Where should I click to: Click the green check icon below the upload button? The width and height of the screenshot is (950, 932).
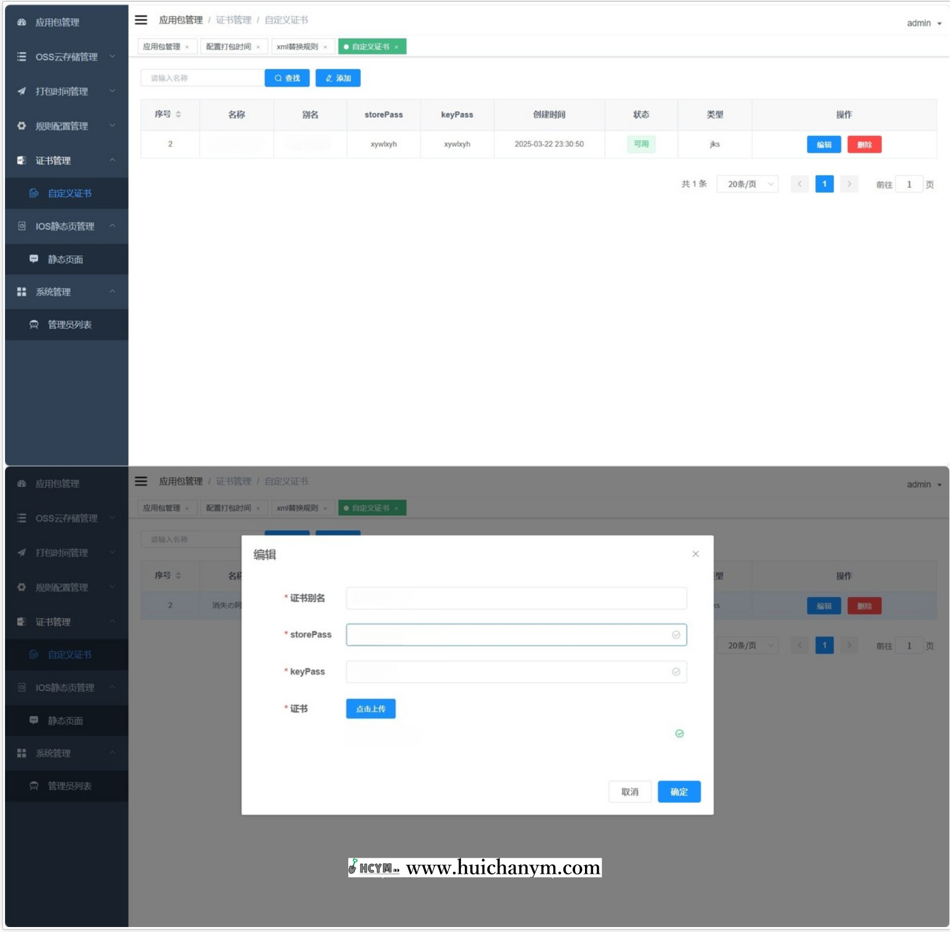click(679, 734)
